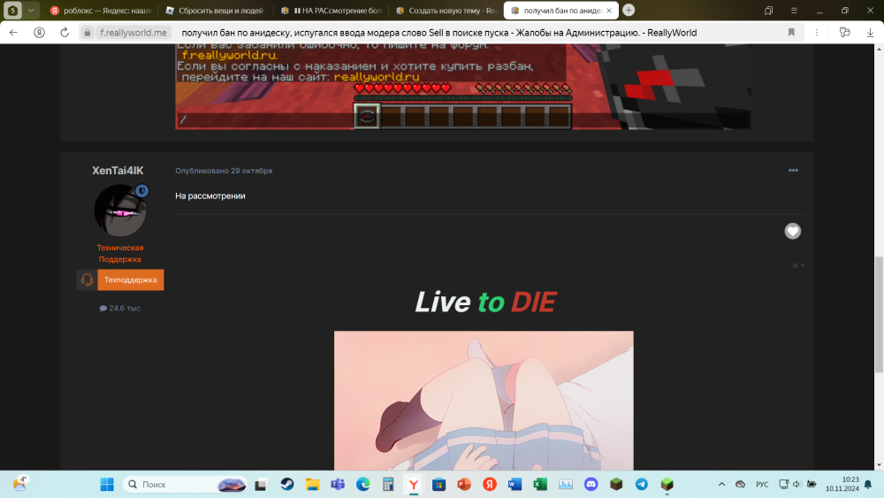
Task: Open Yandex home button in toolbar
Action: tap(39, 33)
